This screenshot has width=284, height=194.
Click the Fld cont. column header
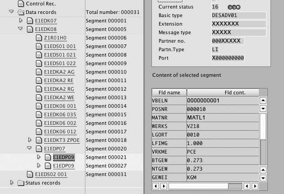pos(223,93)
